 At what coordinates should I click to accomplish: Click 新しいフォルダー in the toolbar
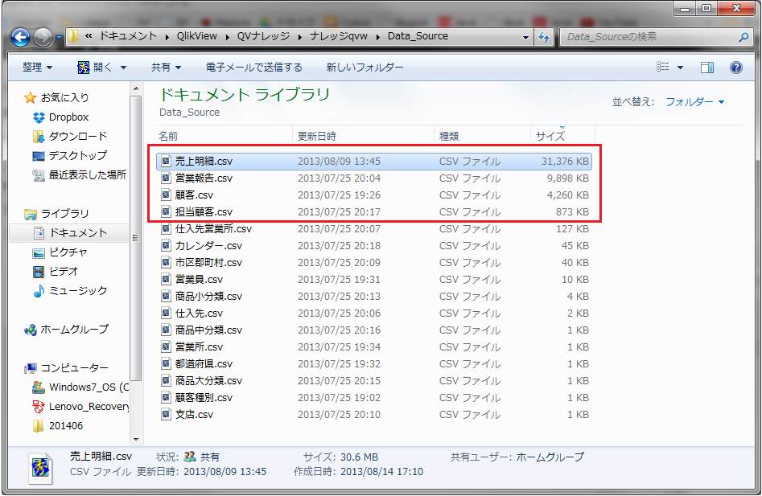365,68
